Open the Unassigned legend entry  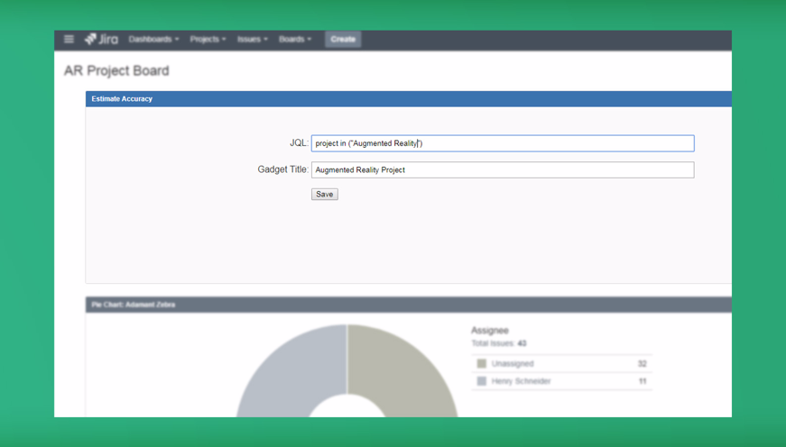coord(513,363)
